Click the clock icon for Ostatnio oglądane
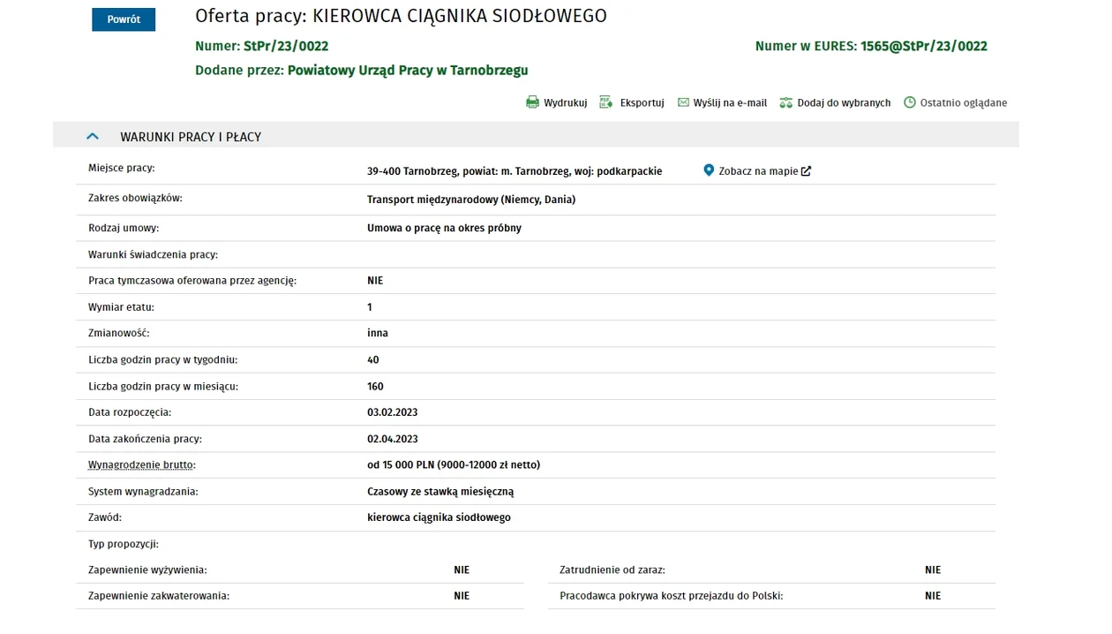Viewport: 1112px width, 634px height. 910,102
